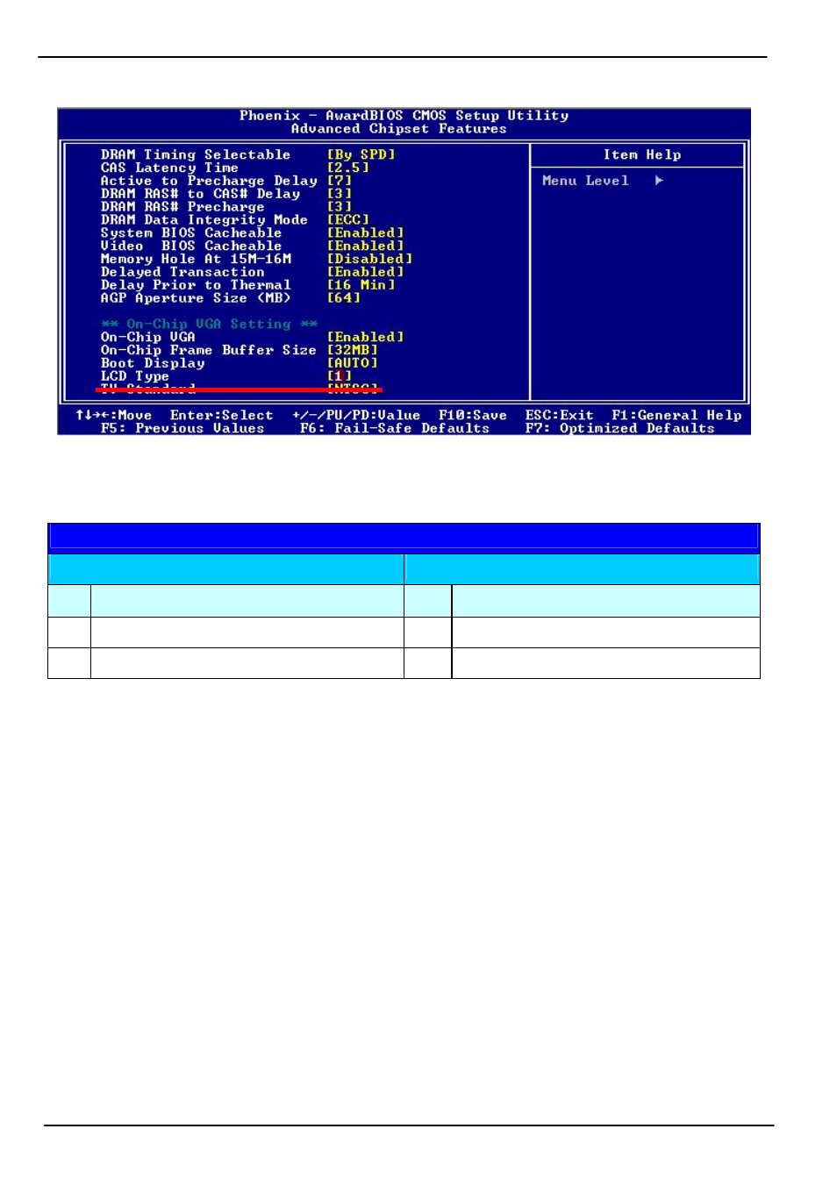
Task: Toggle System BIOS Cacheable Enabled value
Action: 365,232
